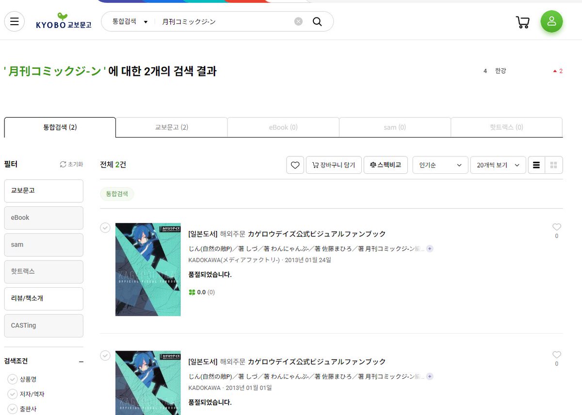Open the shopping cart
The height and width of the screenshot is (415, 582).
coord(522,22)
